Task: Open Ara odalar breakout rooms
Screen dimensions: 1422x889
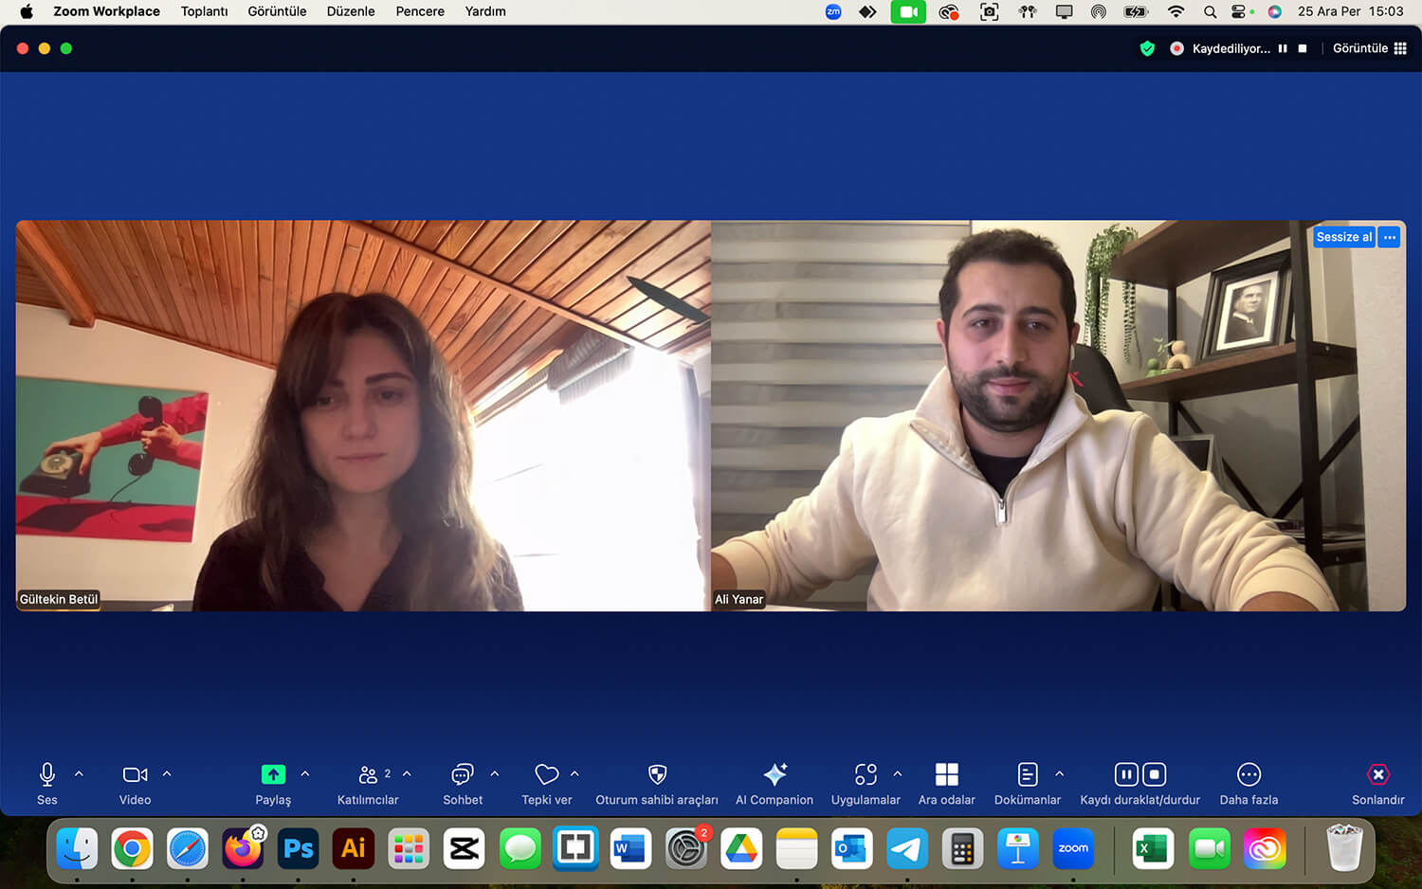Action: point(946,775)
